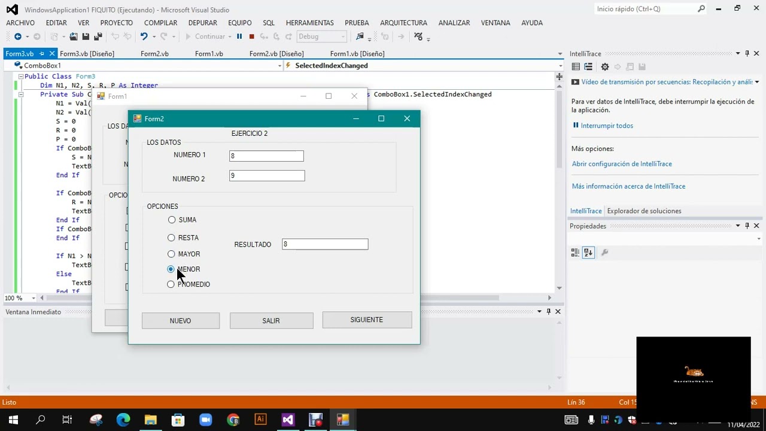766x431 pixels.
Task: Click the RESULTADO text field
Action: pyautogui.click(x=325, y=244)
